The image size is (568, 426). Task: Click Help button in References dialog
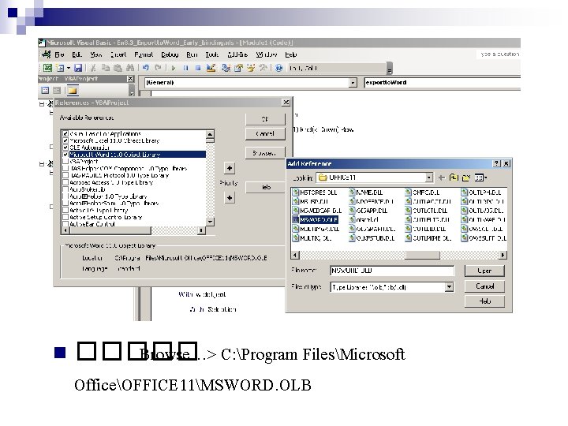coord(265,187)
